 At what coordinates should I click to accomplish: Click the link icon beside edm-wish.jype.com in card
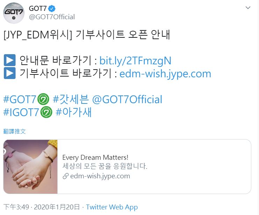tap(66, 176)
